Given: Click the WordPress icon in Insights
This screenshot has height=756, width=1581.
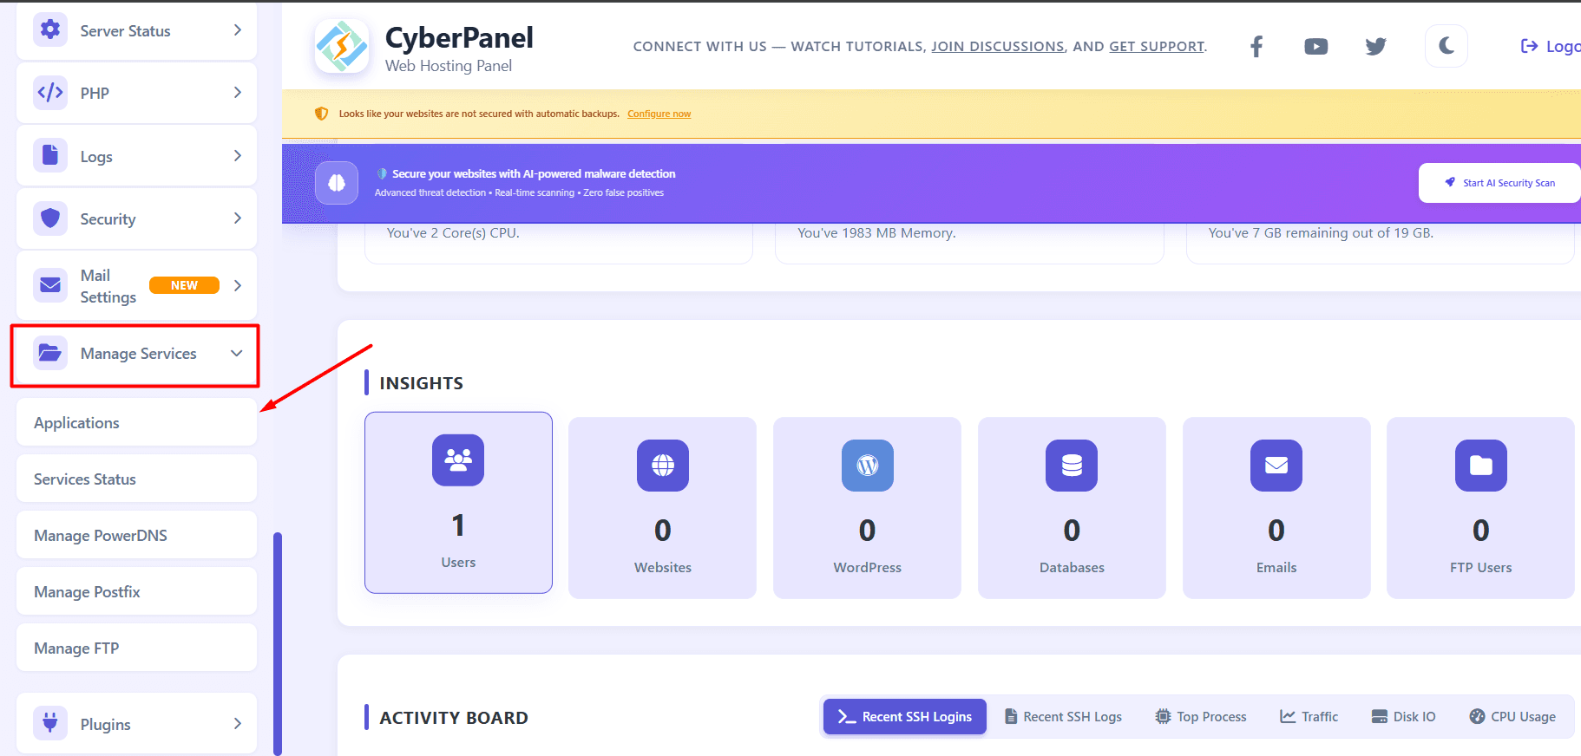Looking at the screenshot, I should point(867,466).
